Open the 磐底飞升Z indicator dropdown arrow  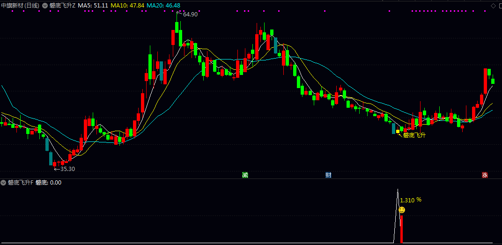click(44, 6)
